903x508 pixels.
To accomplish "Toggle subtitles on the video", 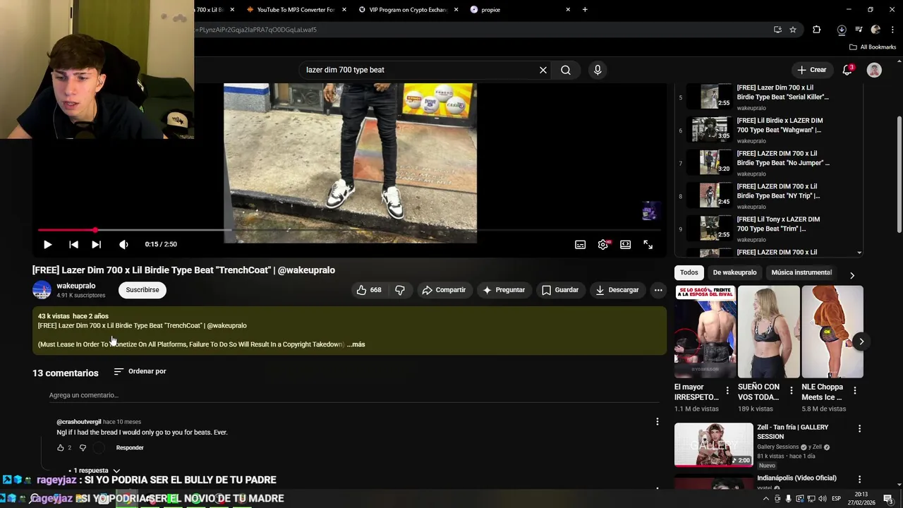I will (580, 244).
